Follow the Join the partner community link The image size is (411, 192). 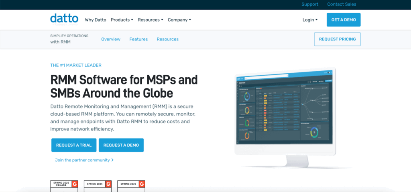click(x=84, y=160)
